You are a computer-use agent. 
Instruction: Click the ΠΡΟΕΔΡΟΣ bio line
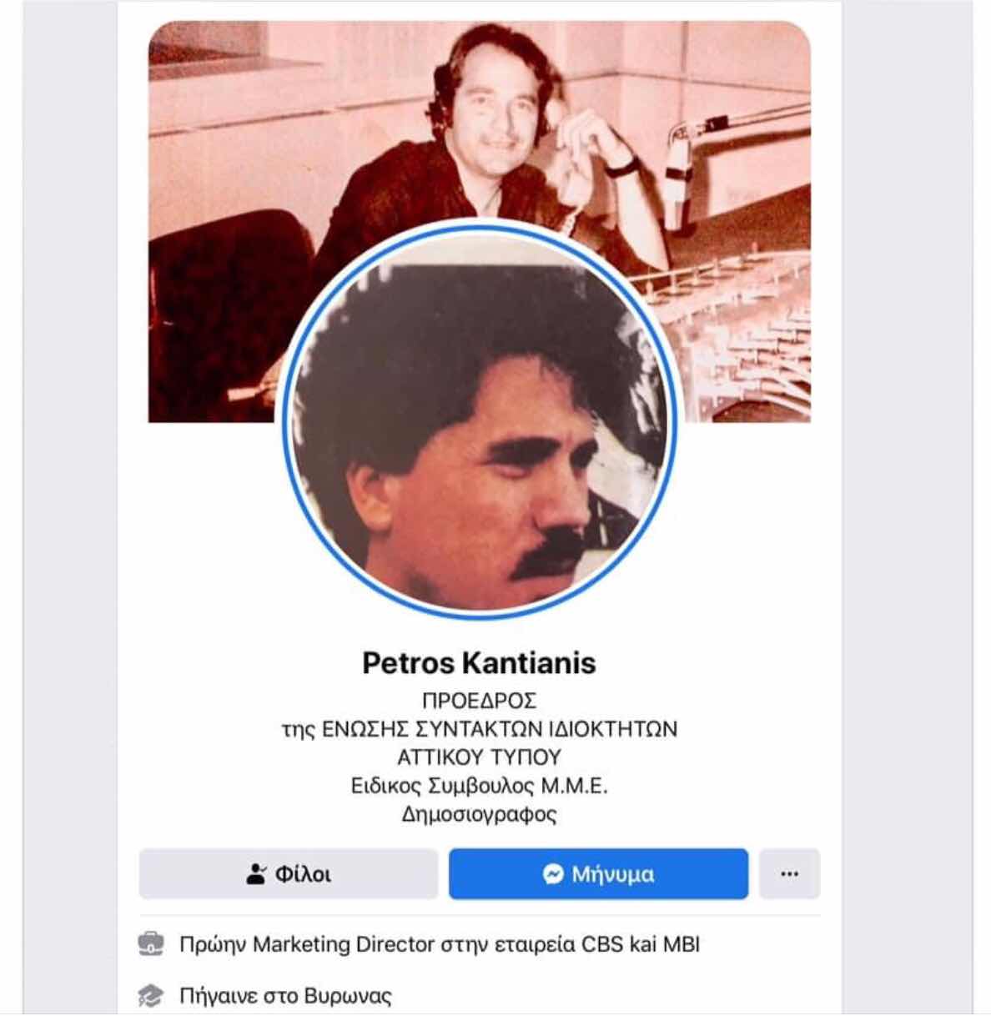click(x=480, y=700)
